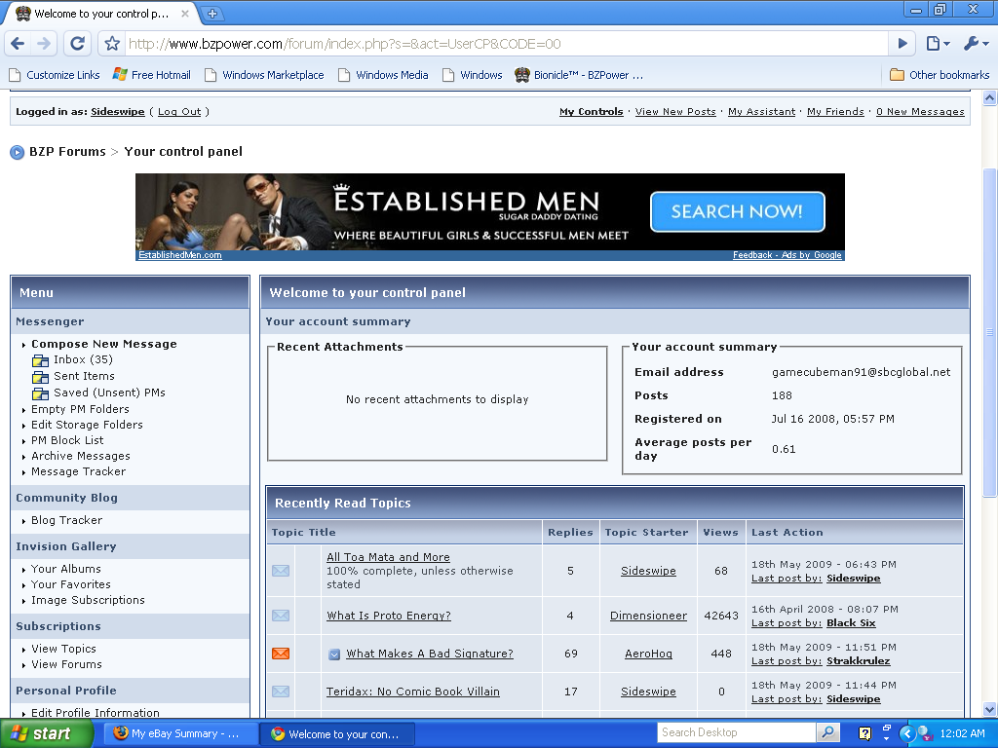Open My Controls menu item
Image resolution: width=998 pixels, height=748 pixels.
592,111
